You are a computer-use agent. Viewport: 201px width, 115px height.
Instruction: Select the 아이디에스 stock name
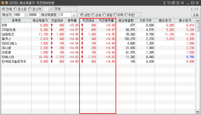click(x=9, y=43)
